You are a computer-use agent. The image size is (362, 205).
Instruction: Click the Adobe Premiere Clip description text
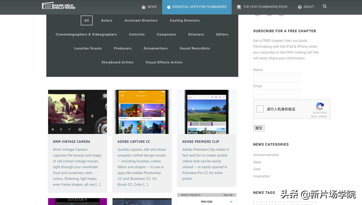[206, 164]
